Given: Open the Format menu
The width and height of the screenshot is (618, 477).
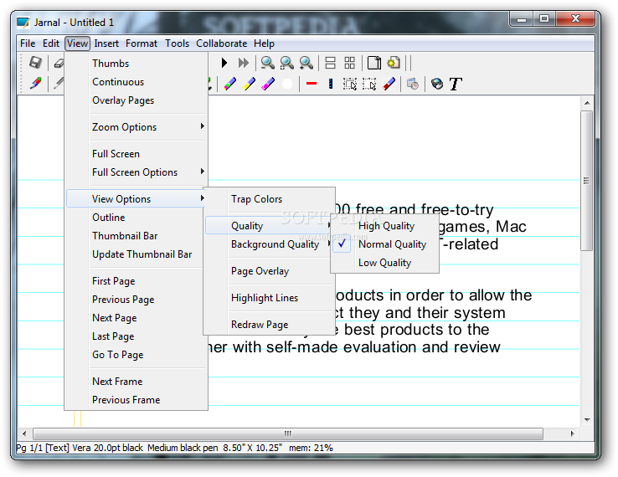Looking at the screenshot, I should pos(142,44).
